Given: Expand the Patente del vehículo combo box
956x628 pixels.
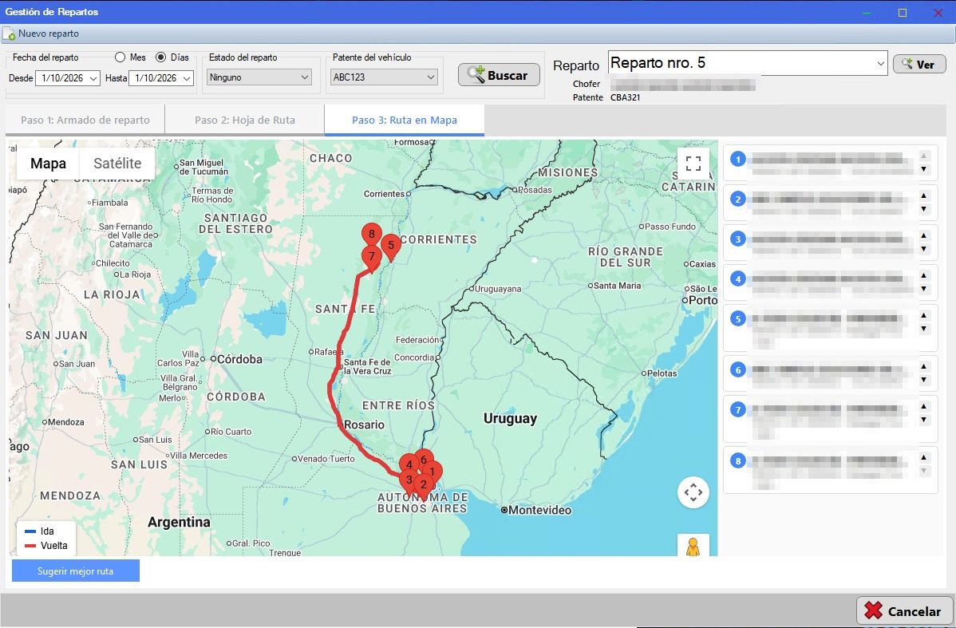Looking at the screenshot, I should (431, 77).
